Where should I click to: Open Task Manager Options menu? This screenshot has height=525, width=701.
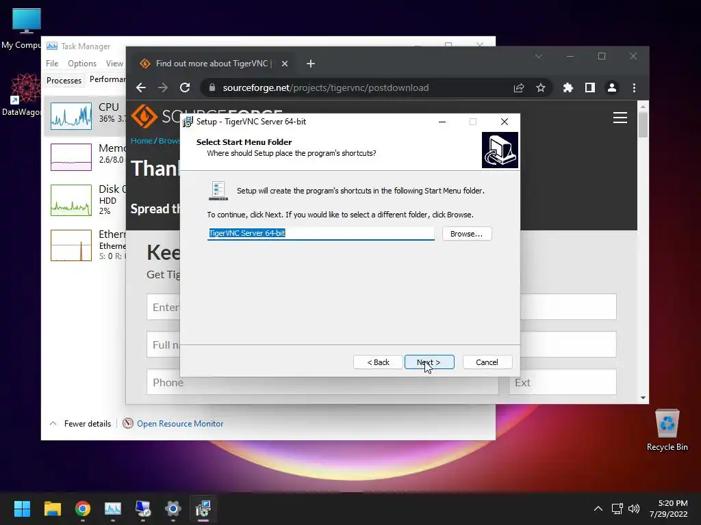point(82,64)
